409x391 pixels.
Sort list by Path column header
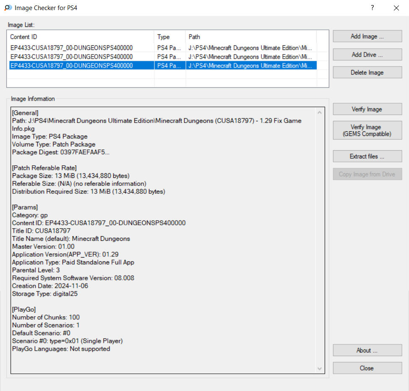pos(251,37)
